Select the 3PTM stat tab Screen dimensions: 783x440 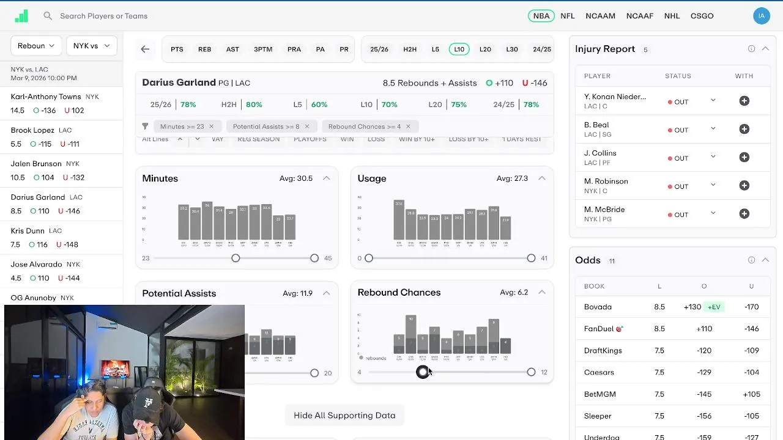coord(263,50)
